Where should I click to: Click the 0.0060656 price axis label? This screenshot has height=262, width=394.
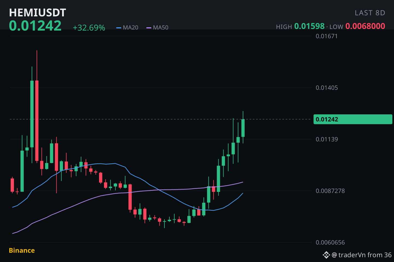(x=330, y=242)
